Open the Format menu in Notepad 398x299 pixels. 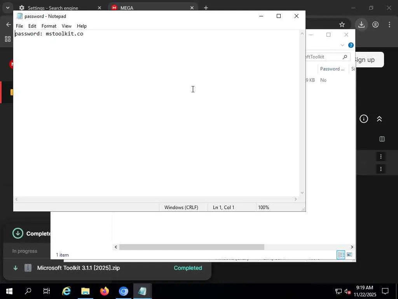click(49, 26)
